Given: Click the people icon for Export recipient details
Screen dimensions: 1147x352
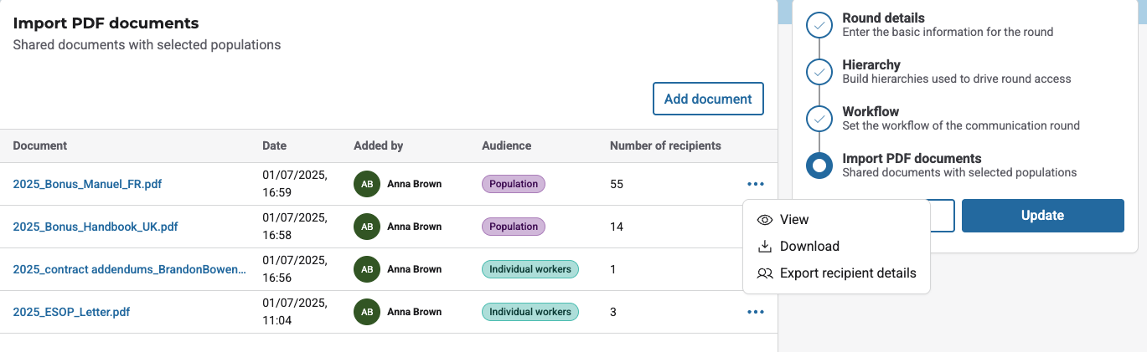Looking at the screenshot, I should click(764, 273).
